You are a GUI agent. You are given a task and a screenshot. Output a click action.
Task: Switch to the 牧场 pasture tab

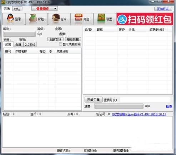point(17,9)
